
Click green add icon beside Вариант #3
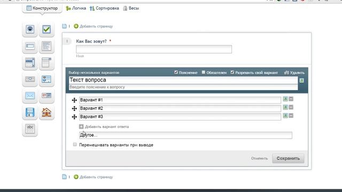pyautogui.click(x=285, y=116)
